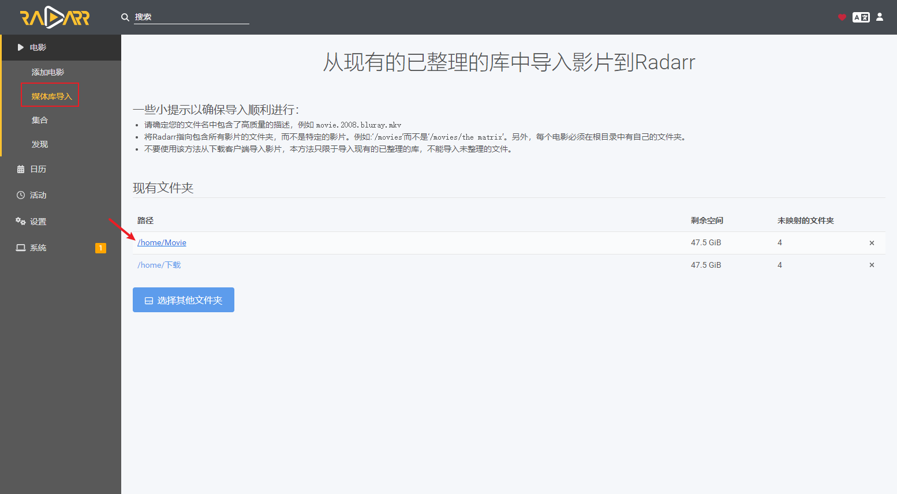The width and height of the screenshot is (897, 494).
Task: Click the Radarr logo
Action: [x=55, y=17]
